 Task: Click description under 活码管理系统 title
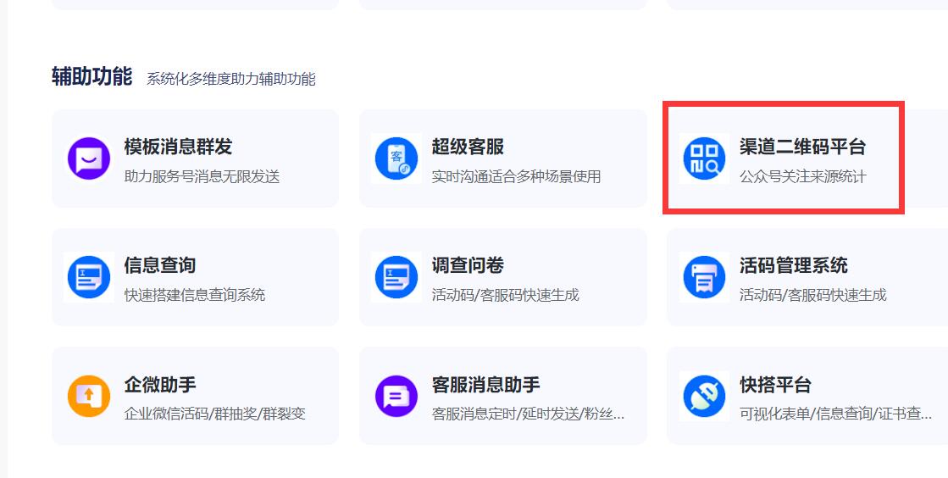(813, 295)
